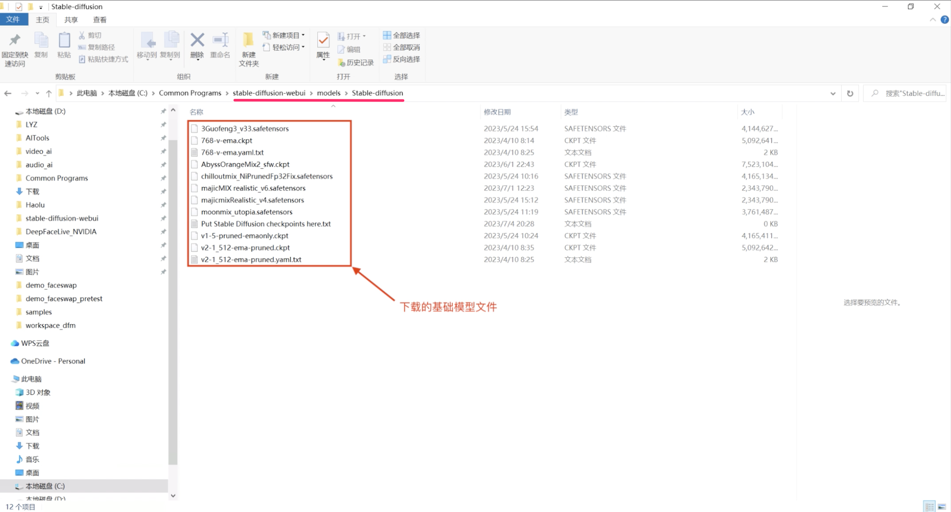Image resolution: width=951 pixels, height=512 pixels.
Task: Click the navigation pane scrollbar down arrow
Action: point(173,496)
